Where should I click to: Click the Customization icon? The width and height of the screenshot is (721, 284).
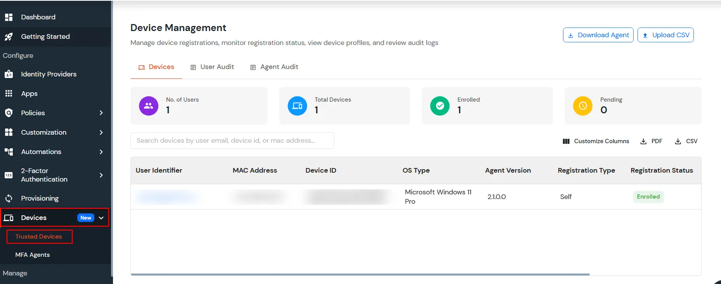(9, 132)
